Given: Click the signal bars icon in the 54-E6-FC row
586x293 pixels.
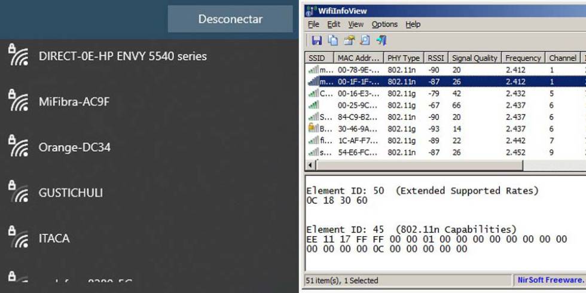Looking at the screenshot, I should coord(313,152).
